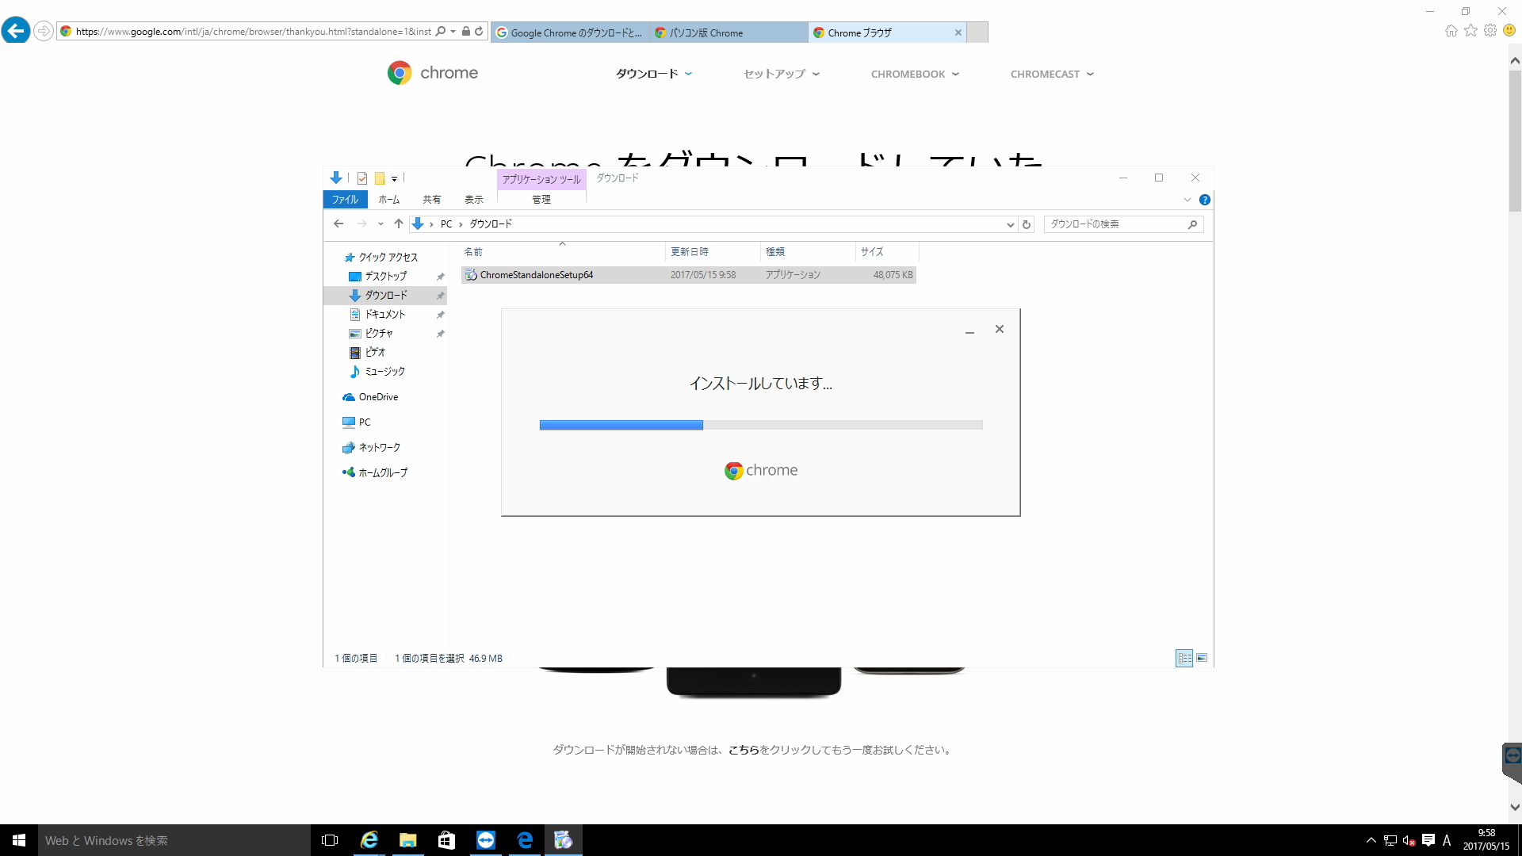
Task: Open TeamViewer from the taskbar
Action: click(486, 840)
